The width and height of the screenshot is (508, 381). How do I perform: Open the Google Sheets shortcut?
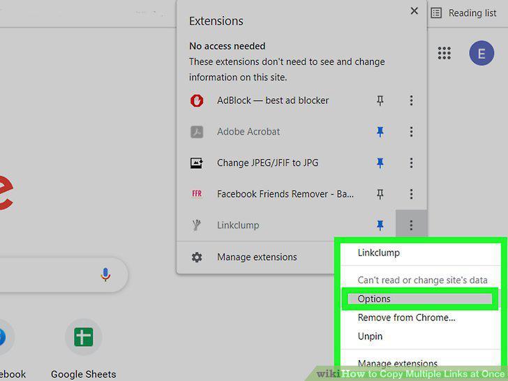(x=83, y=337)
